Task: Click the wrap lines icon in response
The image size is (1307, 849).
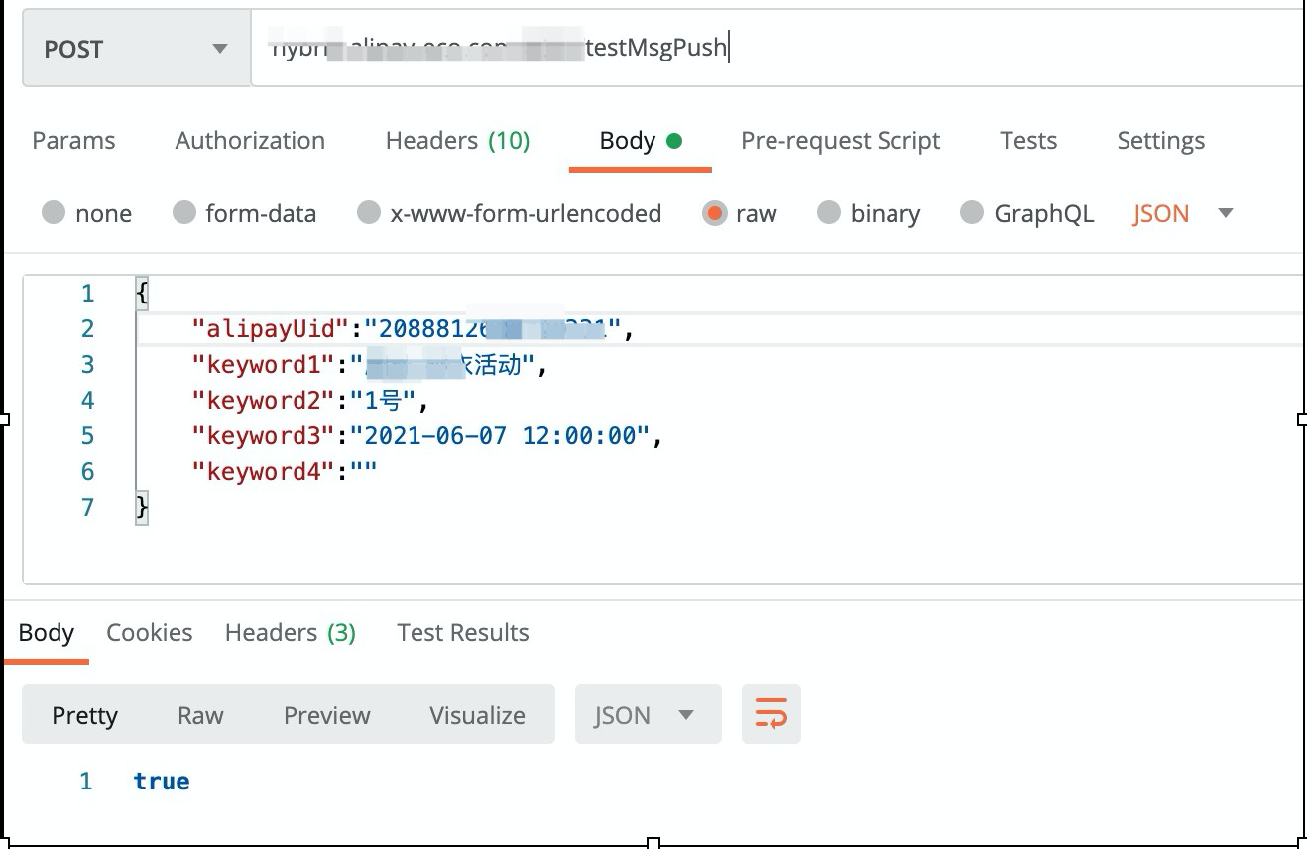Action: pos(771,714)
